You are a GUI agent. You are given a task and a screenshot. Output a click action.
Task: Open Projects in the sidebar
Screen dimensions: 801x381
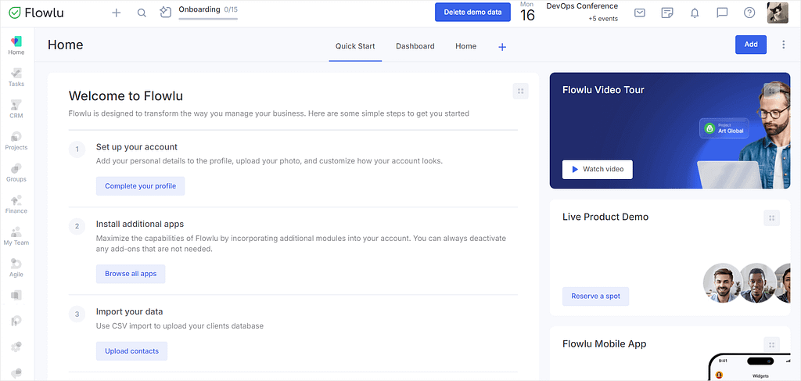point(16,141)
